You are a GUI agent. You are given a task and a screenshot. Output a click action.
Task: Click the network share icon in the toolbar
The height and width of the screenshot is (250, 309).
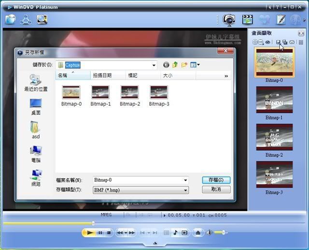pos(26,19)
